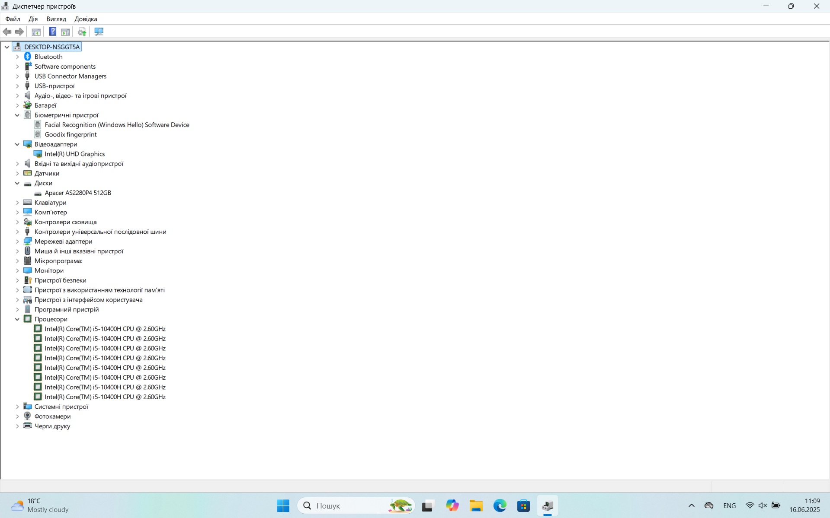Expand the Системні пристрої category
The width and height of the screenshot is (830, 518).
pos(17,407)
